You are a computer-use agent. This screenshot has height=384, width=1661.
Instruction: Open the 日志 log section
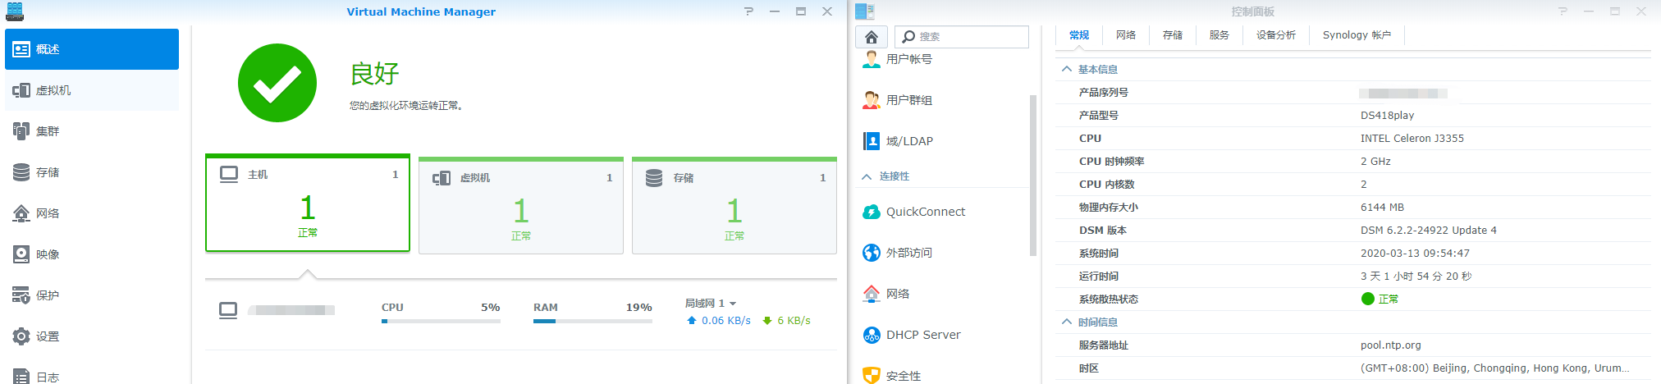tap(92, 377)
